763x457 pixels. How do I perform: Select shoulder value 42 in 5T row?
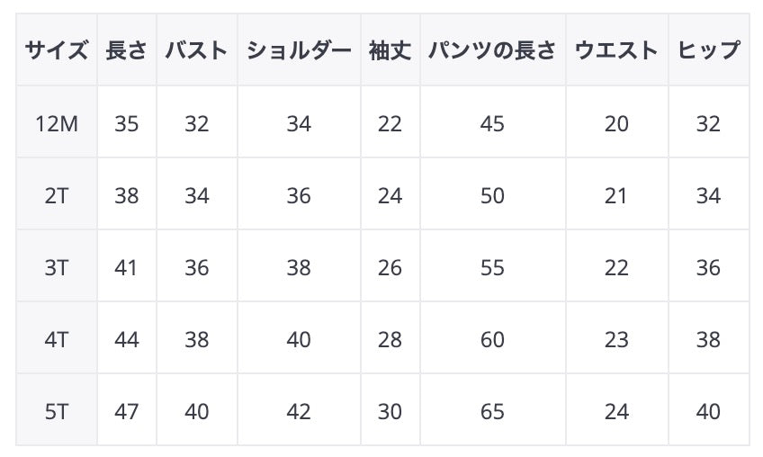coord(299,411)
